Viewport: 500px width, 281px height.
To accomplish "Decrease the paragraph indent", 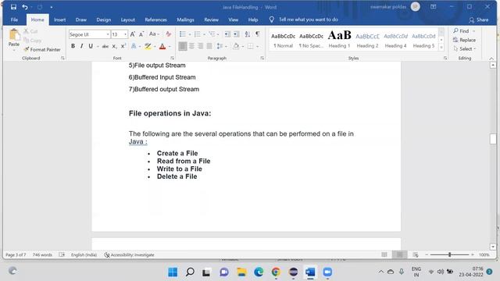I will 227,34.
